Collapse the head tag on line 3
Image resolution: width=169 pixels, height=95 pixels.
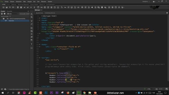tap(40, 20)
